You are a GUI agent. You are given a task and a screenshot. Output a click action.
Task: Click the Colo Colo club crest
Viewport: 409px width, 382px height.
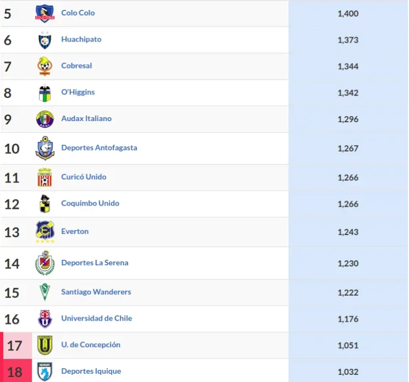(44, 13)
